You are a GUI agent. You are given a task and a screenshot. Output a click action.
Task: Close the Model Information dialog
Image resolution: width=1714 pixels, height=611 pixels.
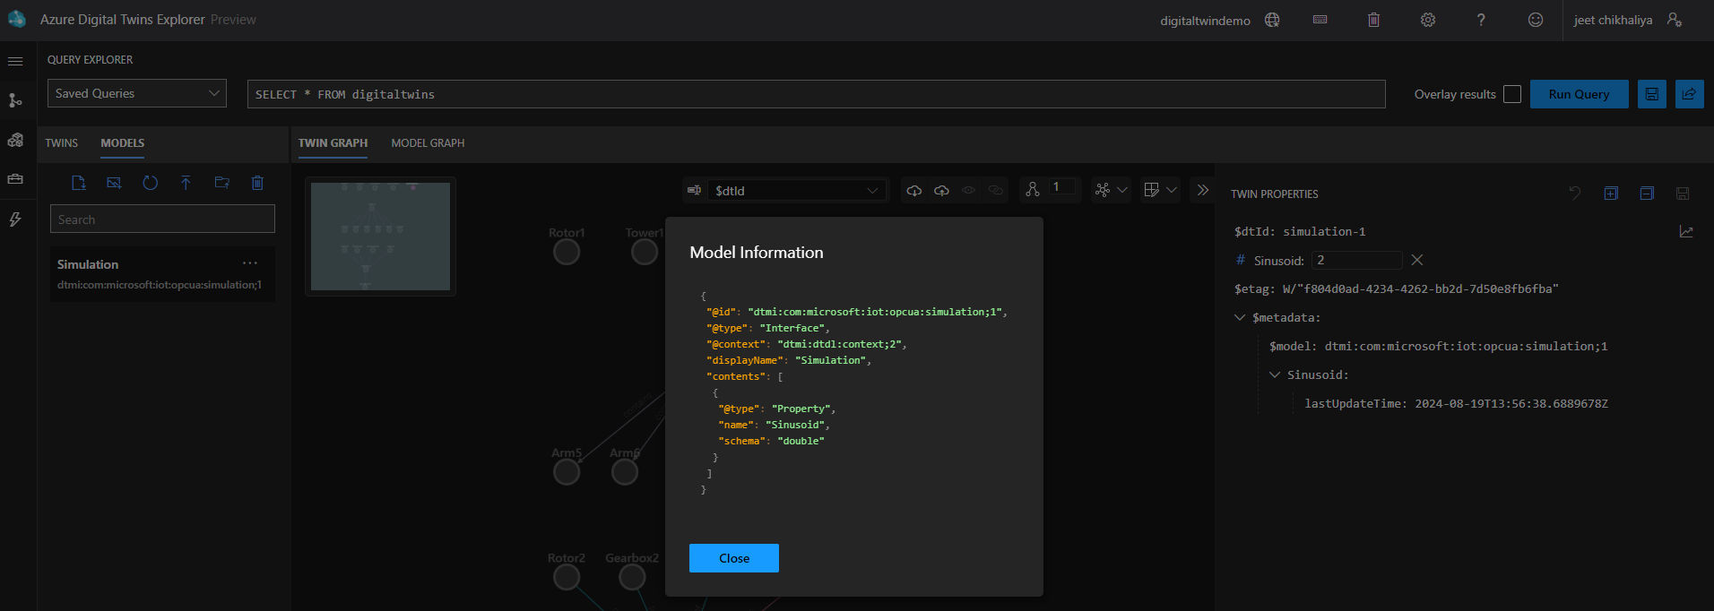click(x=734, y=558)
